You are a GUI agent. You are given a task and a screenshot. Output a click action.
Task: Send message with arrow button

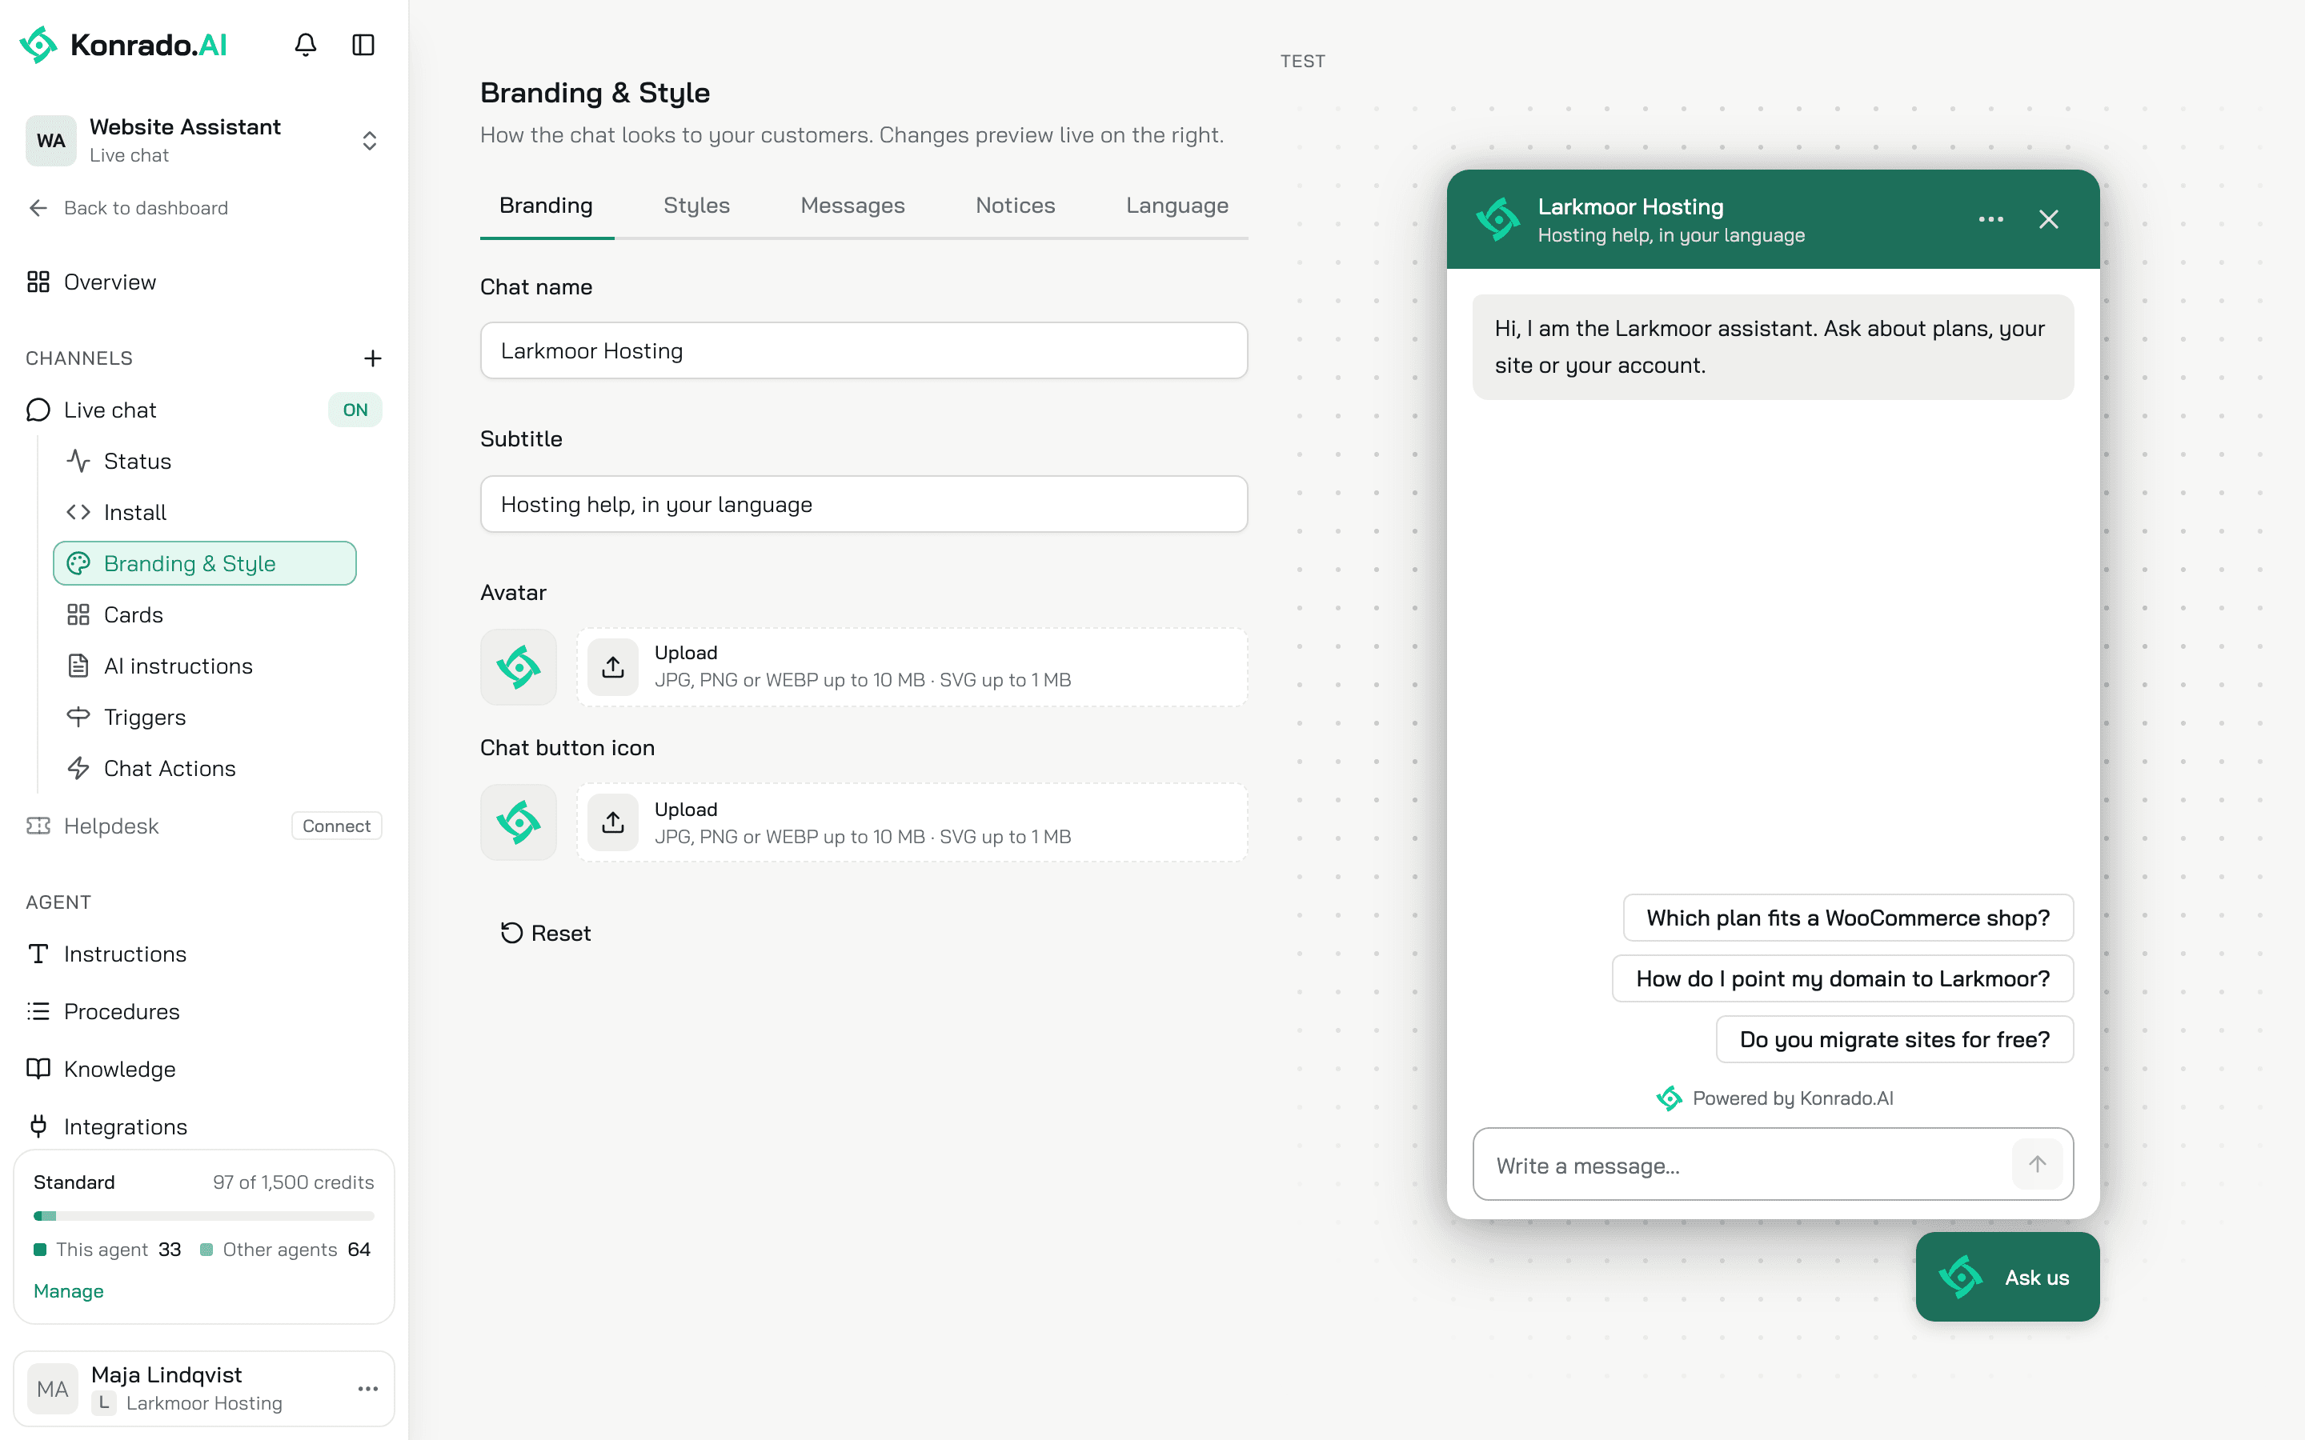pyautogui.click(x=2038, y=1164)
